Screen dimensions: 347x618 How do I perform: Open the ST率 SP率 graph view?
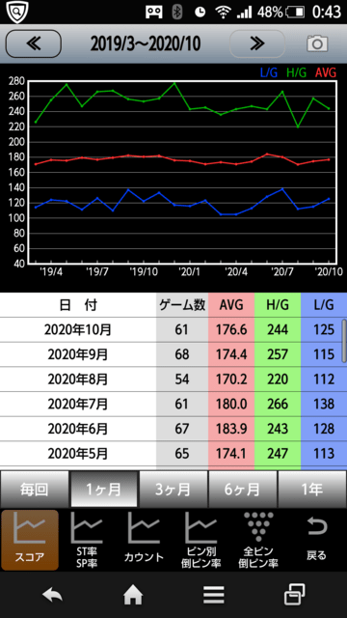(87, 540)
